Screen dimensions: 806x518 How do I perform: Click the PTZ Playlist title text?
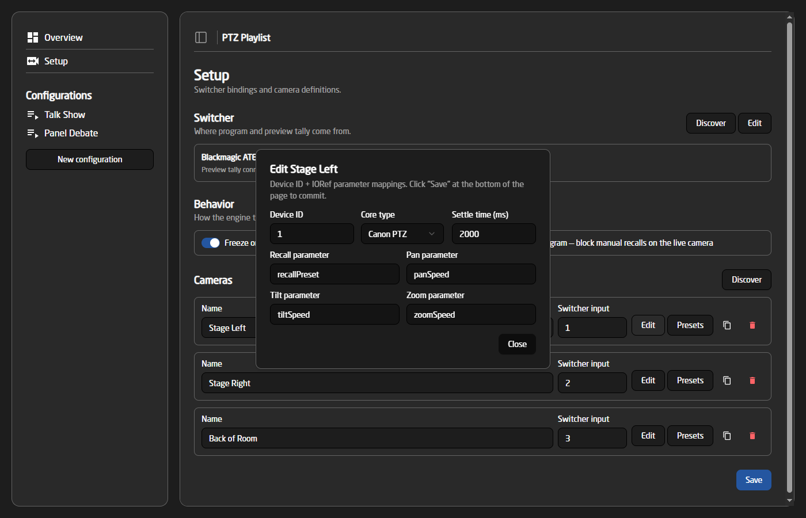tap(246, 37)
